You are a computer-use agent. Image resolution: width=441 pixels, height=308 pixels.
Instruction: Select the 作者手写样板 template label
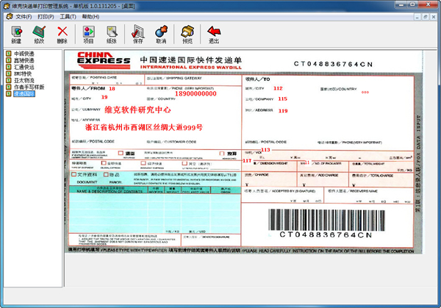pos(29,87)
